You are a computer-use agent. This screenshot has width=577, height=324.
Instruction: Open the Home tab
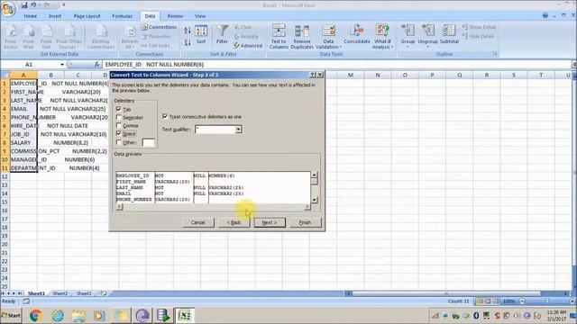(30, 16)
